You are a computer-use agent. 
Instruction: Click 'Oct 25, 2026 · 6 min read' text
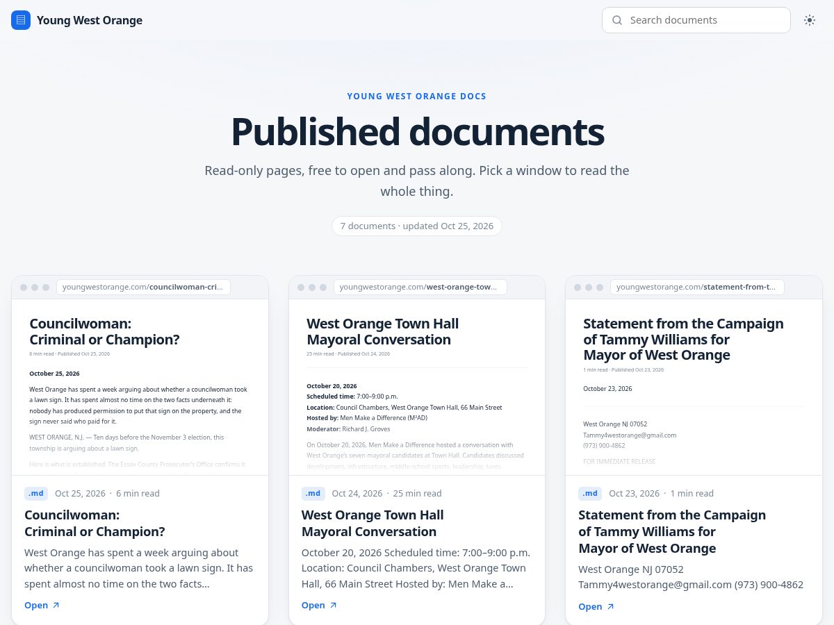tap(107, 493)
